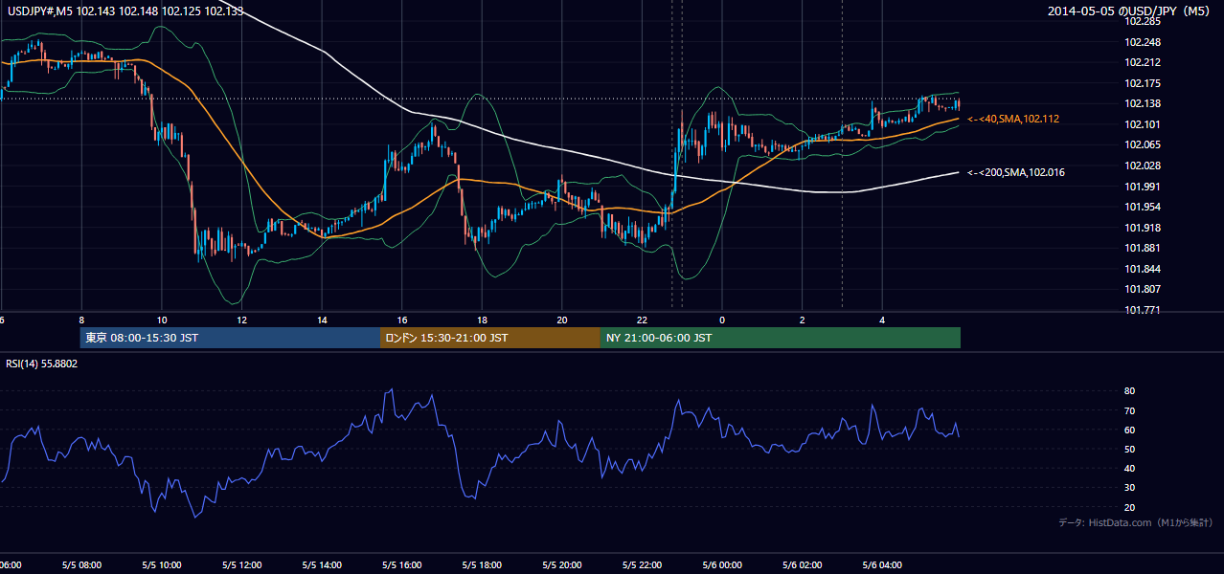Click RSI scale value 70
Image resolution: width=1224 pixels, height=574 pixels.
point(1129,410)
